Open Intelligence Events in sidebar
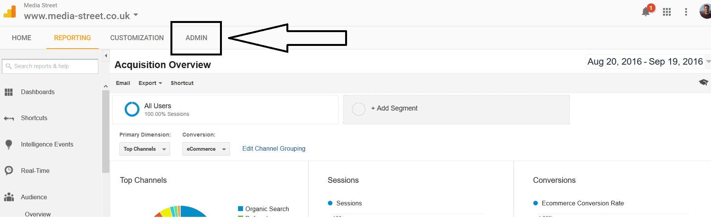The width and height of the screenshot is (711, 218). click(x=47, y=145)
